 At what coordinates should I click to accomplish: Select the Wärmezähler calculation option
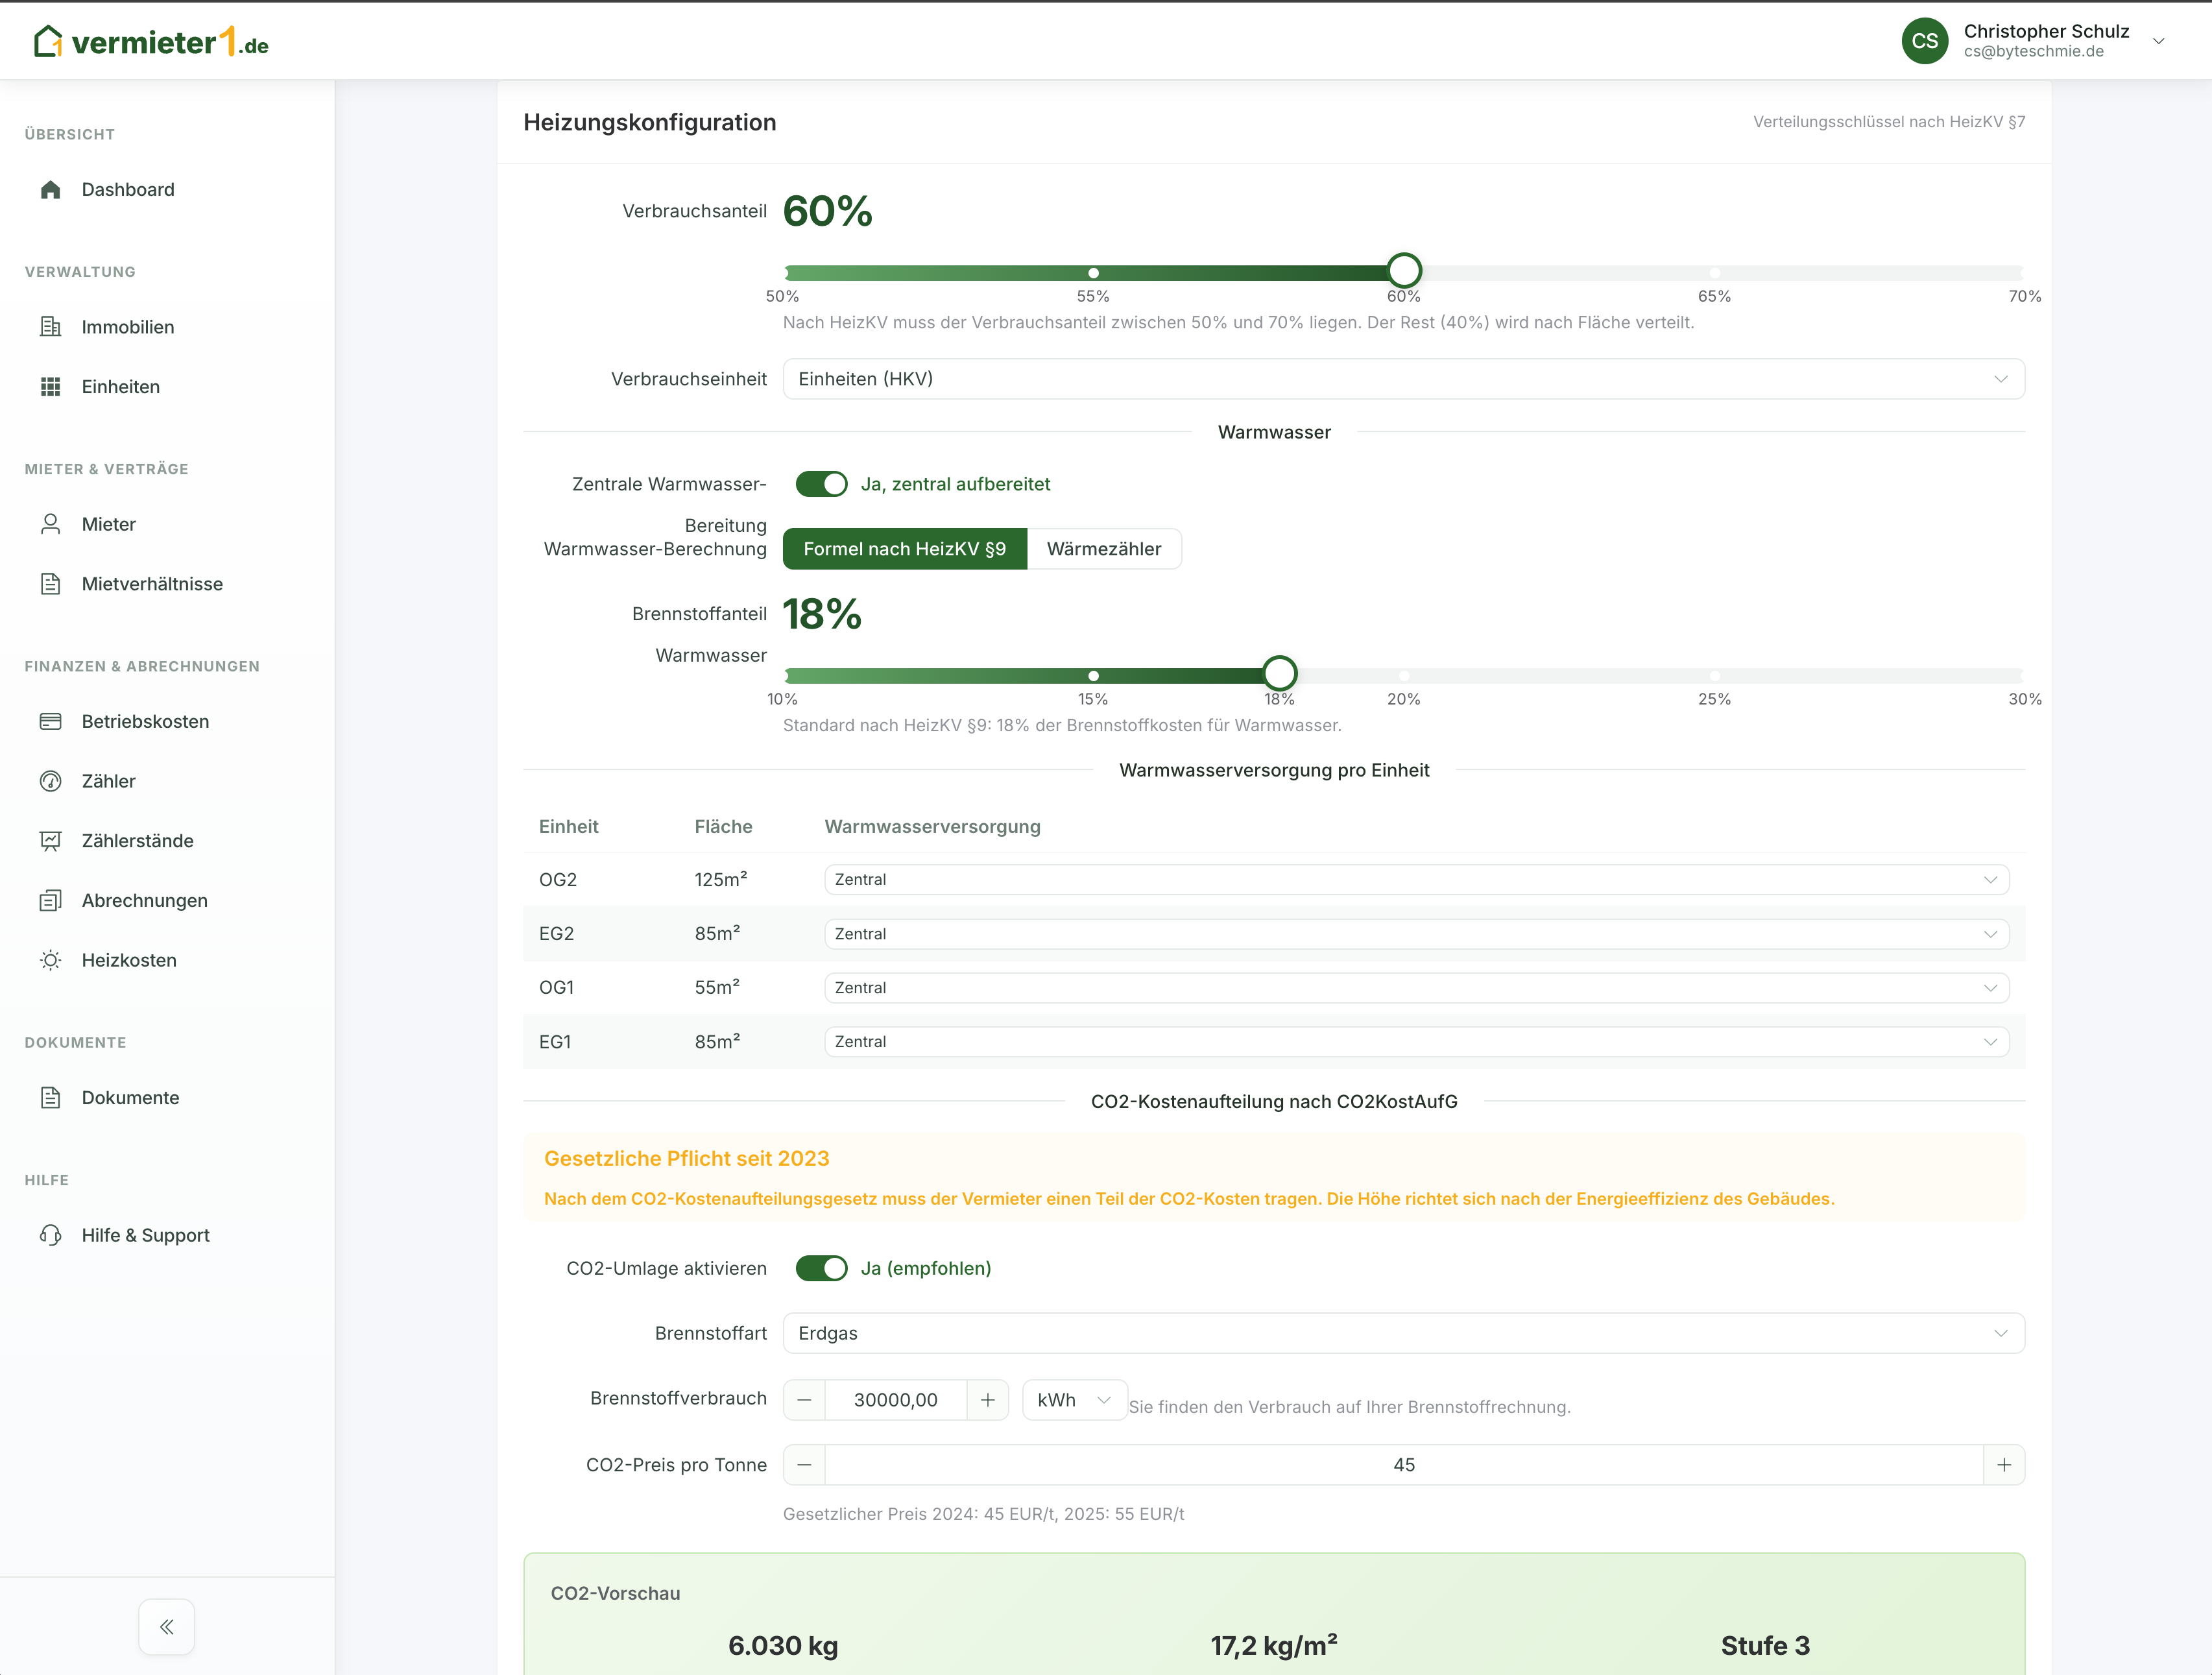click(1103, 549)
